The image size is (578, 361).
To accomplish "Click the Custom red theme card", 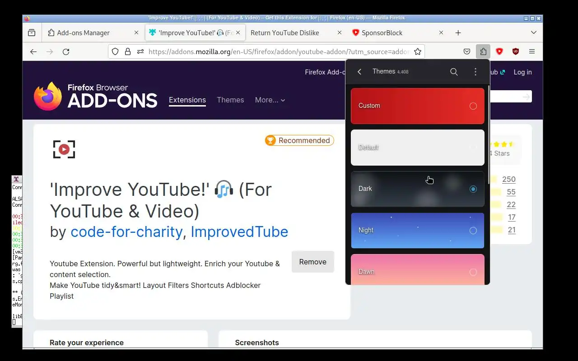I will click(418, 106).
